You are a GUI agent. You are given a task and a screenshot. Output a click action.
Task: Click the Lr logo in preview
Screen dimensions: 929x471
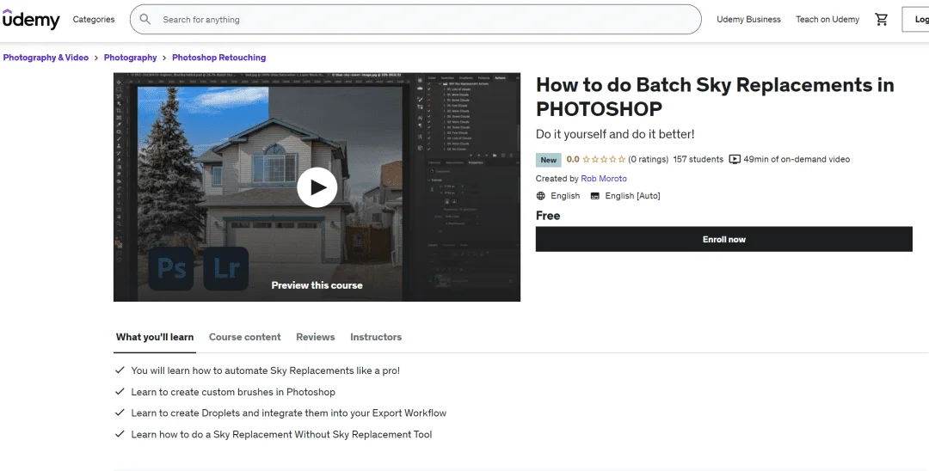pos(225,269)
